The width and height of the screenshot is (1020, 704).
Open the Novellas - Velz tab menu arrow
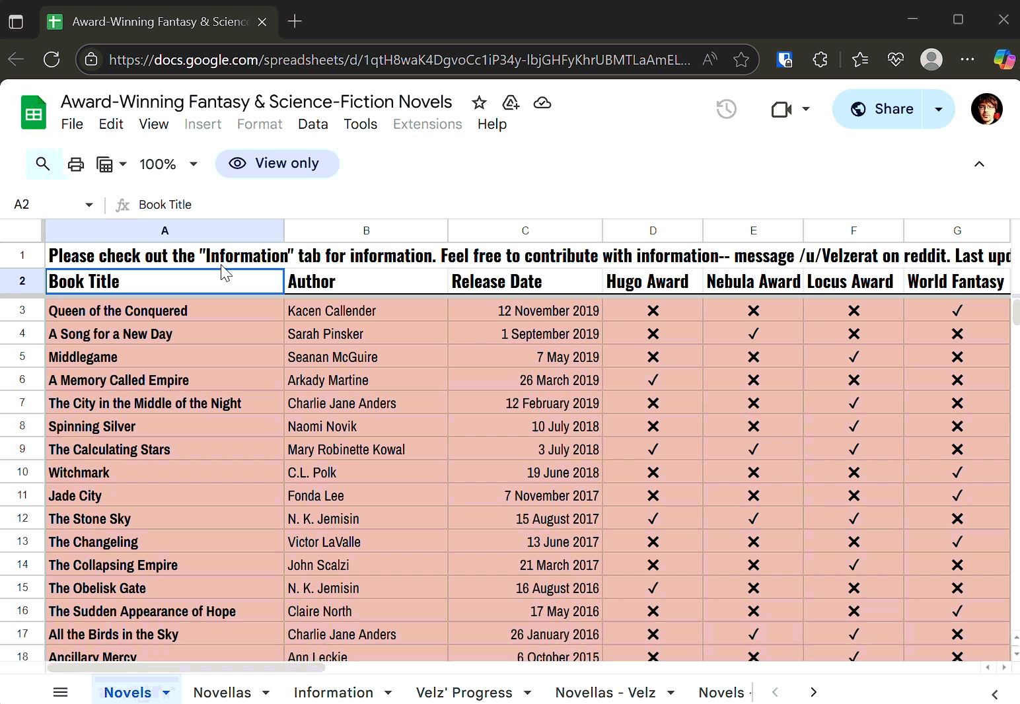[x=671, y=693]
